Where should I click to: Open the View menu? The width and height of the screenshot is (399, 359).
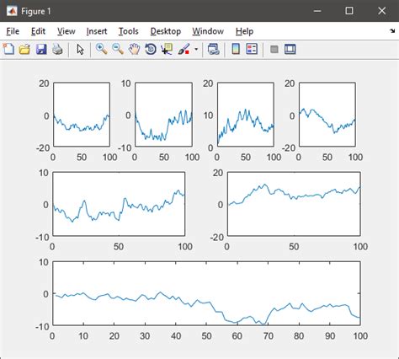coord(66,31)
